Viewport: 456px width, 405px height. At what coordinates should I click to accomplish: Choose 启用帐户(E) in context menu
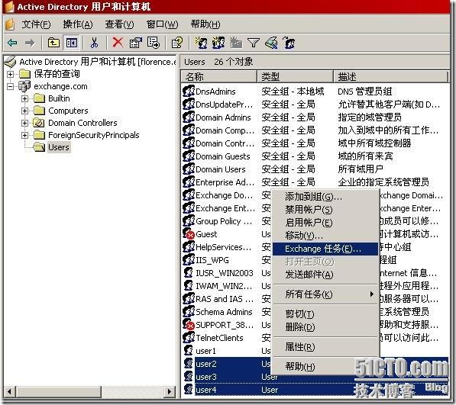click(325, 223)
